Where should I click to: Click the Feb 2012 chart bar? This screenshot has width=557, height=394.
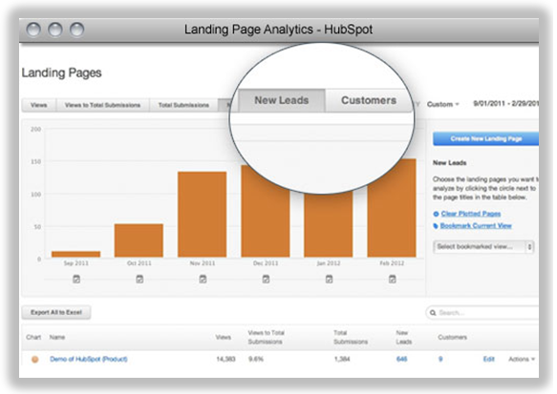pos(392,208)
